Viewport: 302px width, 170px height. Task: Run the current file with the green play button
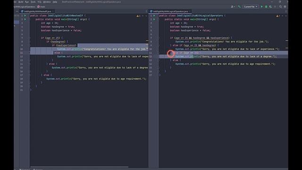click(261, 7)
